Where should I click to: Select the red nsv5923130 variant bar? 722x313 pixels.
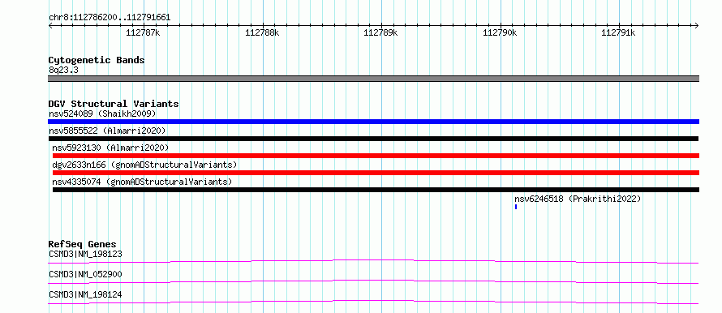click(376, 156)
